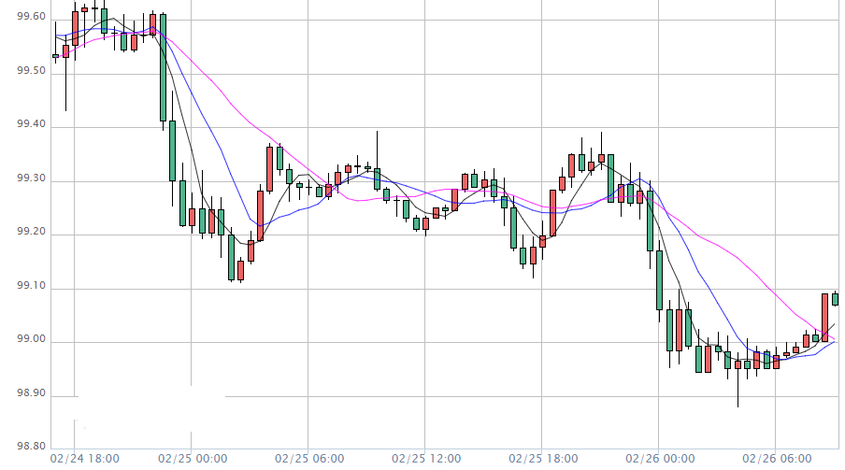The width and height of the screenshot is (845, 470).
Task: Select the first candle at chart's left edge
Action: point(55,56)
